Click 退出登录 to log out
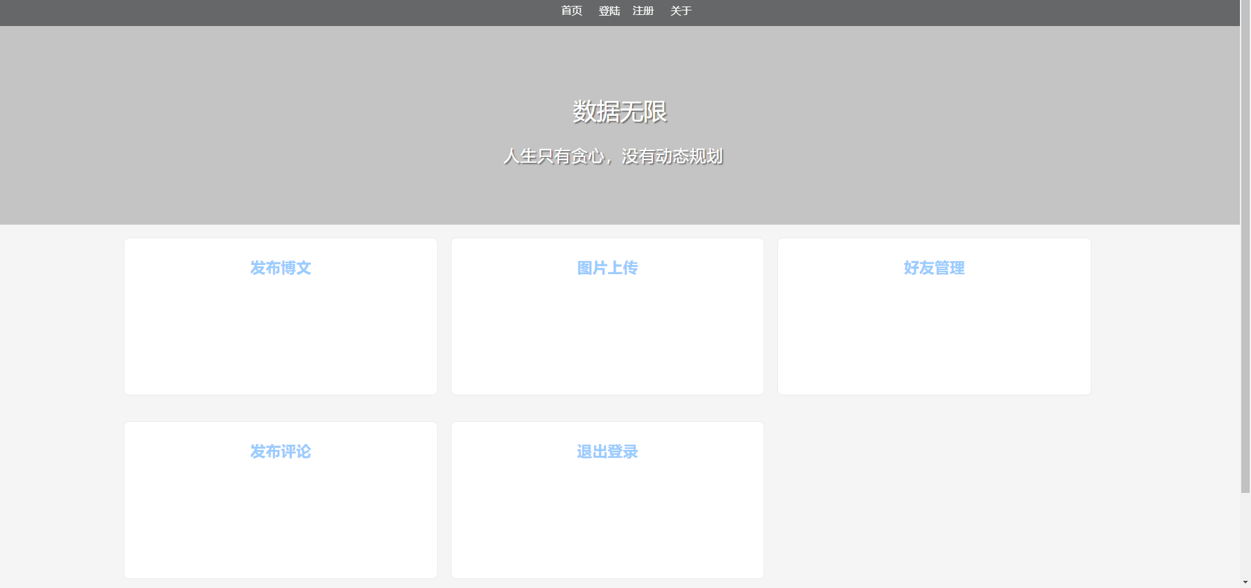This screenshot has width=1251, height=588. point(607,452)
